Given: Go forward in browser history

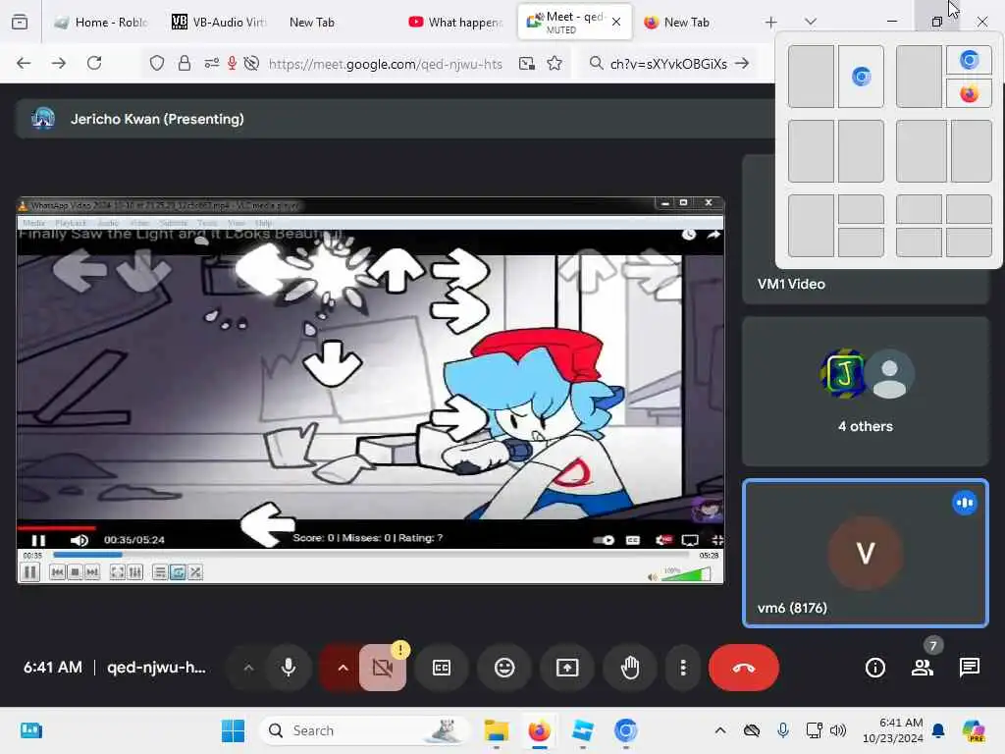Looking at the screenshot, I should coord(59,63).
